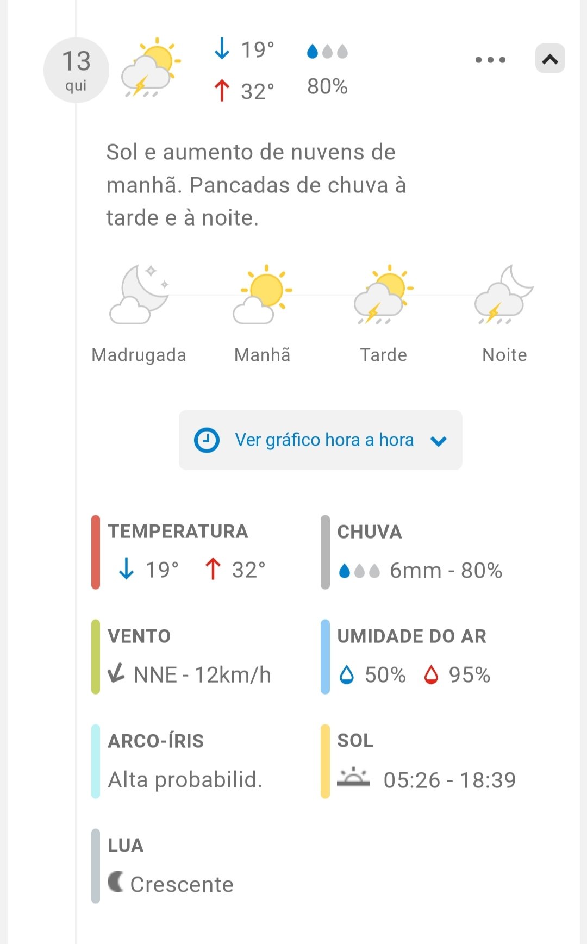Screen dimensions: 587x944
Task: Click the high humidity red drop icon
Action: click(431, 675)
